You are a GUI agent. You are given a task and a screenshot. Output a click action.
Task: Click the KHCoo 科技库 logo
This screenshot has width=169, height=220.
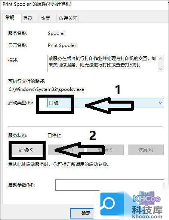point(147,206)
